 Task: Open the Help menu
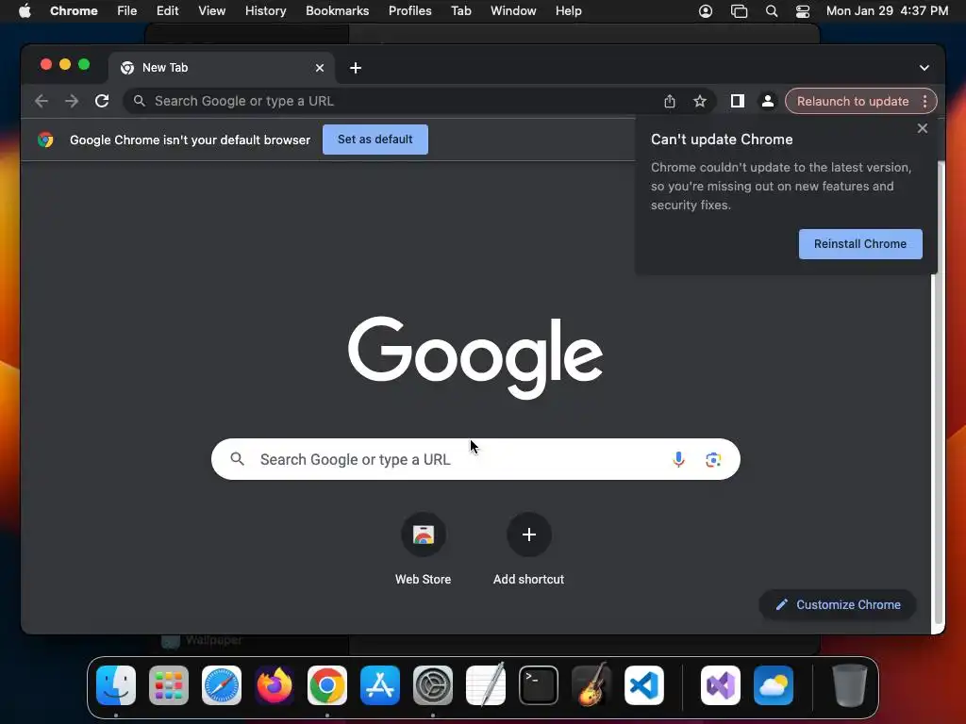568,11
